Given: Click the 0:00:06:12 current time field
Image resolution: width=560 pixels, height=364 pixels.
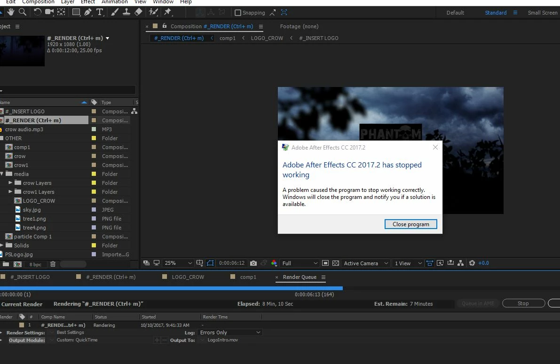Looking at the screenshot, I should point(232,263).
